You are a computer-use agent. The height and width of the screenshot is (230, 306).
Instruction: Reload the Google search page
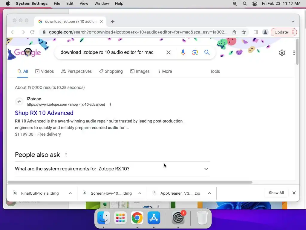tap(32, 32)
